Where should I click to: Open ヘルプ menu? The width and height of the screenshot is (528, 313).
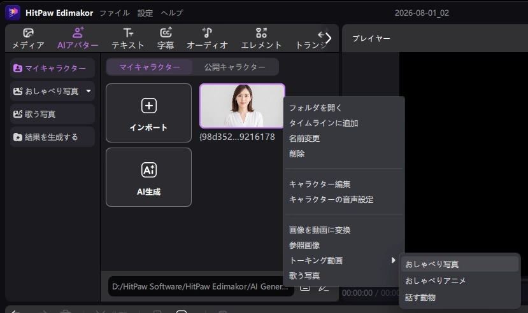(x=172, y=13)
